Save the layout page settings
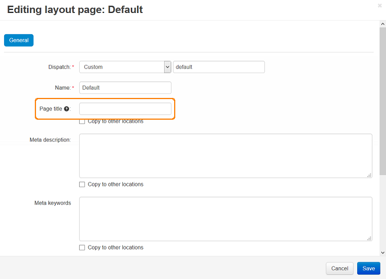Screen dimensions: 386x279 (368, 268)
